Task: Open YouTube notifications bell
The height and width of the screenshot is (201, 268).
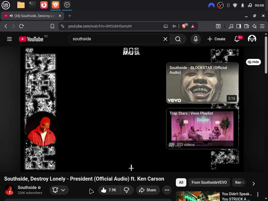Action: [x=237, y=39]
